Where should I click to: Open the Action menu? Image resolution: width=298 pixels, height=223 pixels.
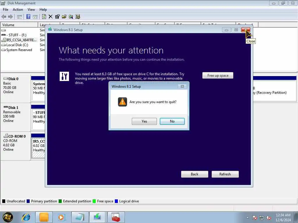tap(18, 10)
